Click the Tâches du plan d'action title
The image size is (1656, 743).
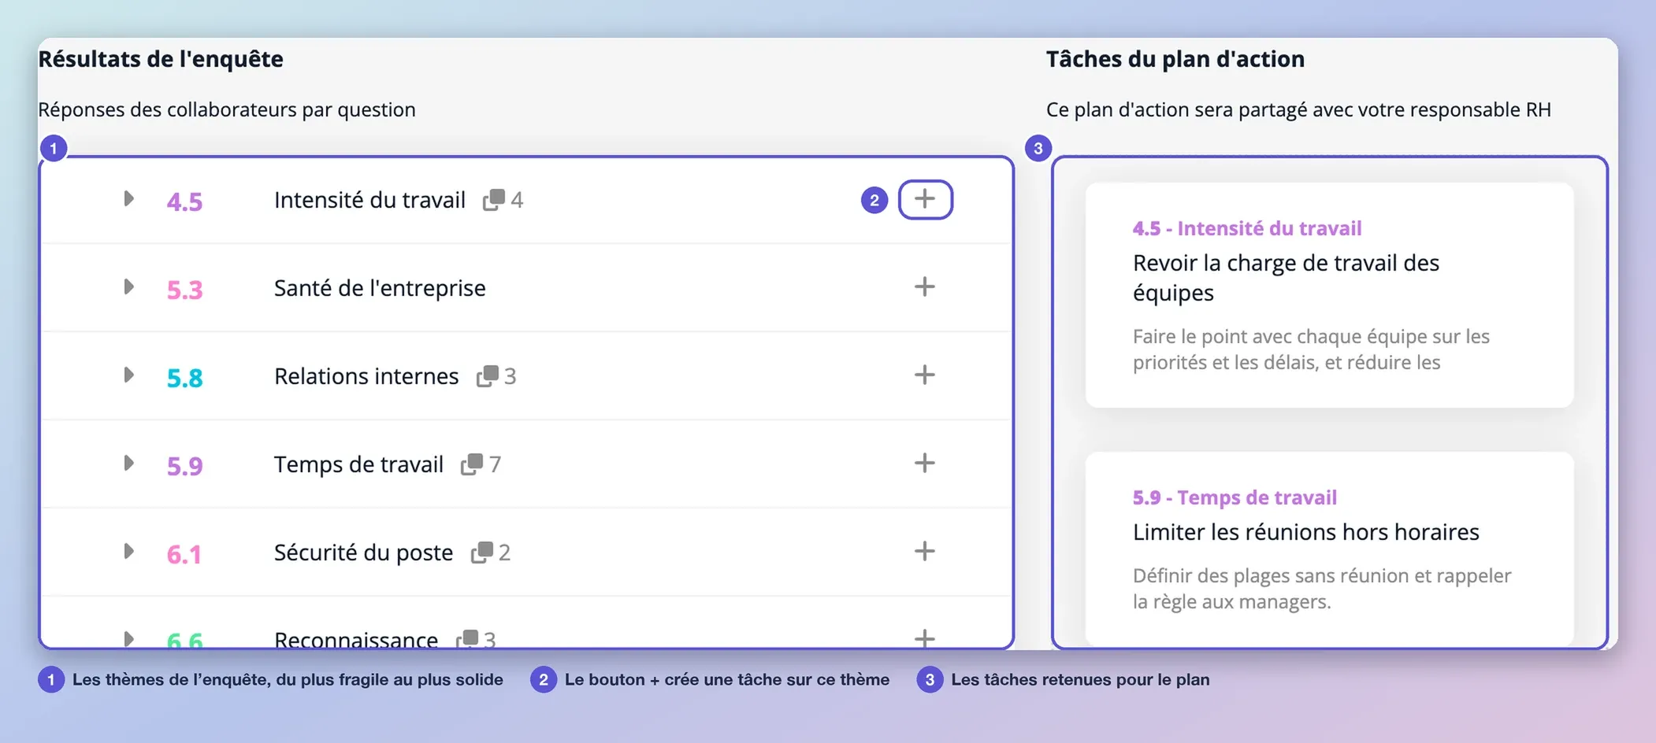tap(1175, 59)
